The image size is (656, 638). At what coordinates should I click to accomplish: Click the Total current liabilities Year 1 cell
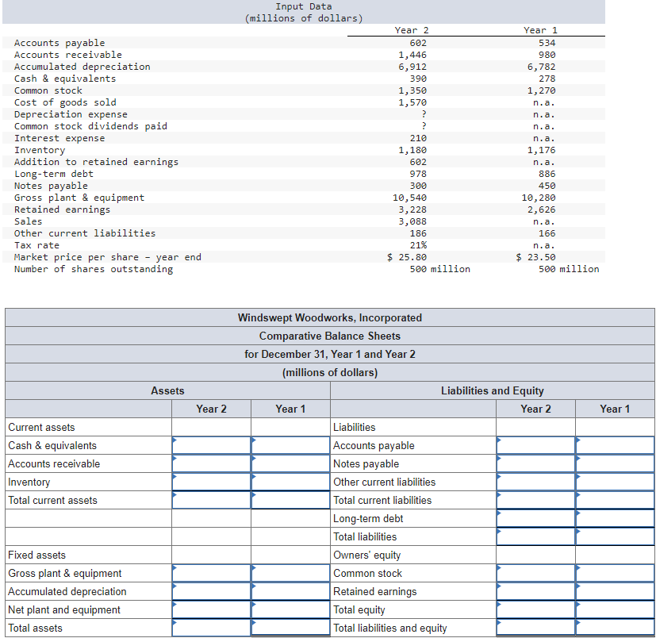click(615, 500)
